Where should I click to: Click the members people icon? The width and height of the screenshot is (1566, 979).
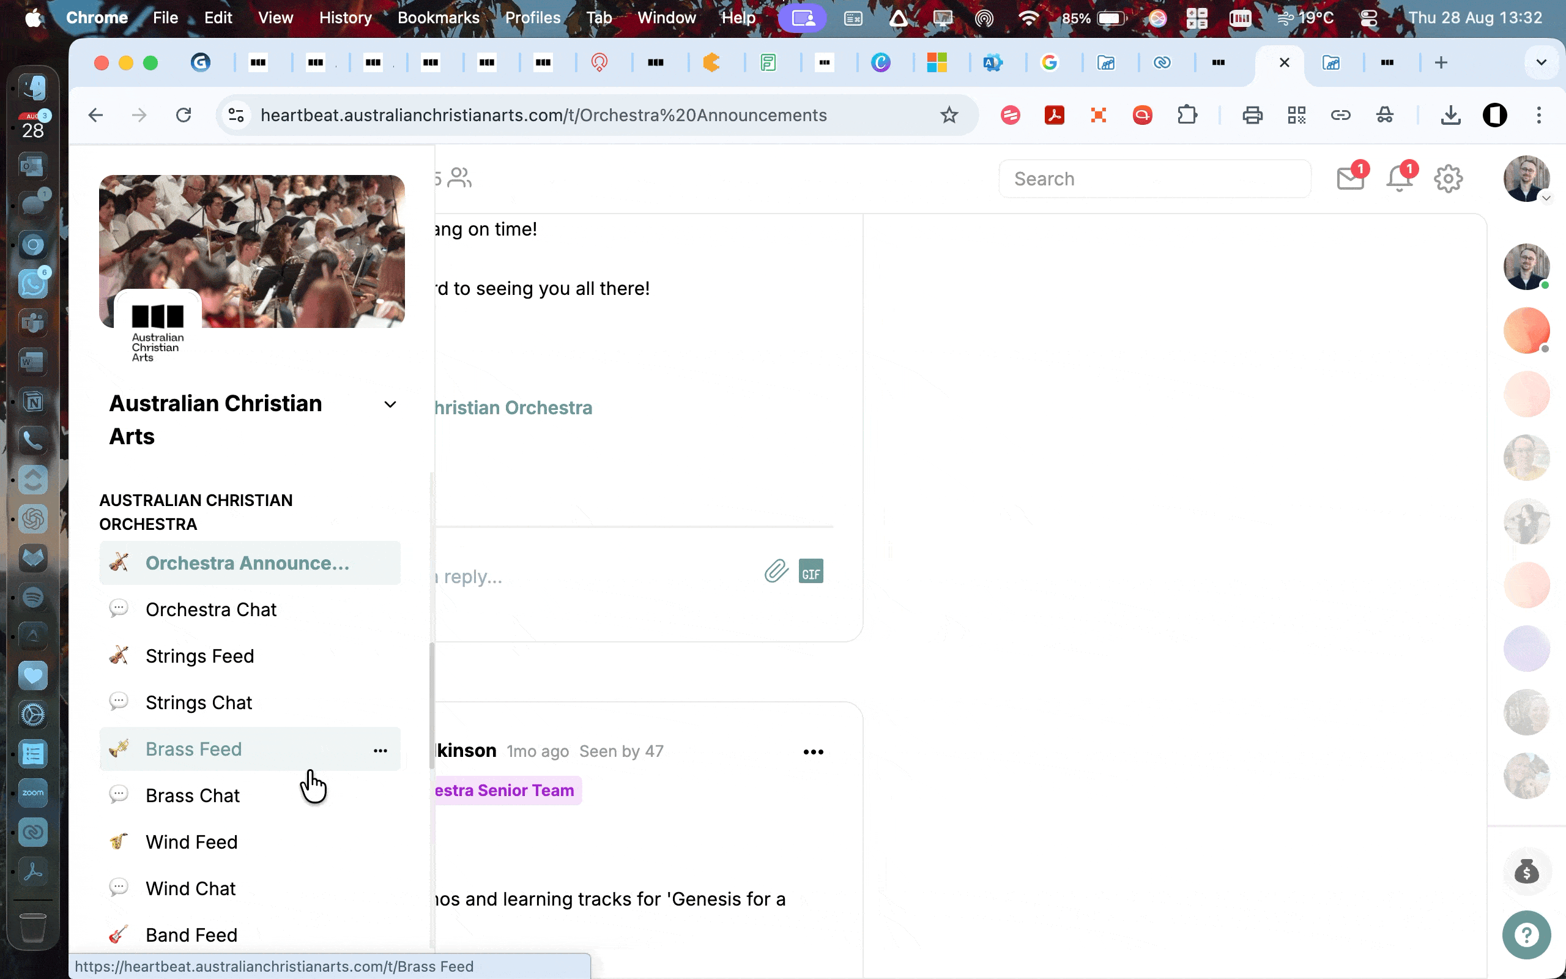pos(459,177)
